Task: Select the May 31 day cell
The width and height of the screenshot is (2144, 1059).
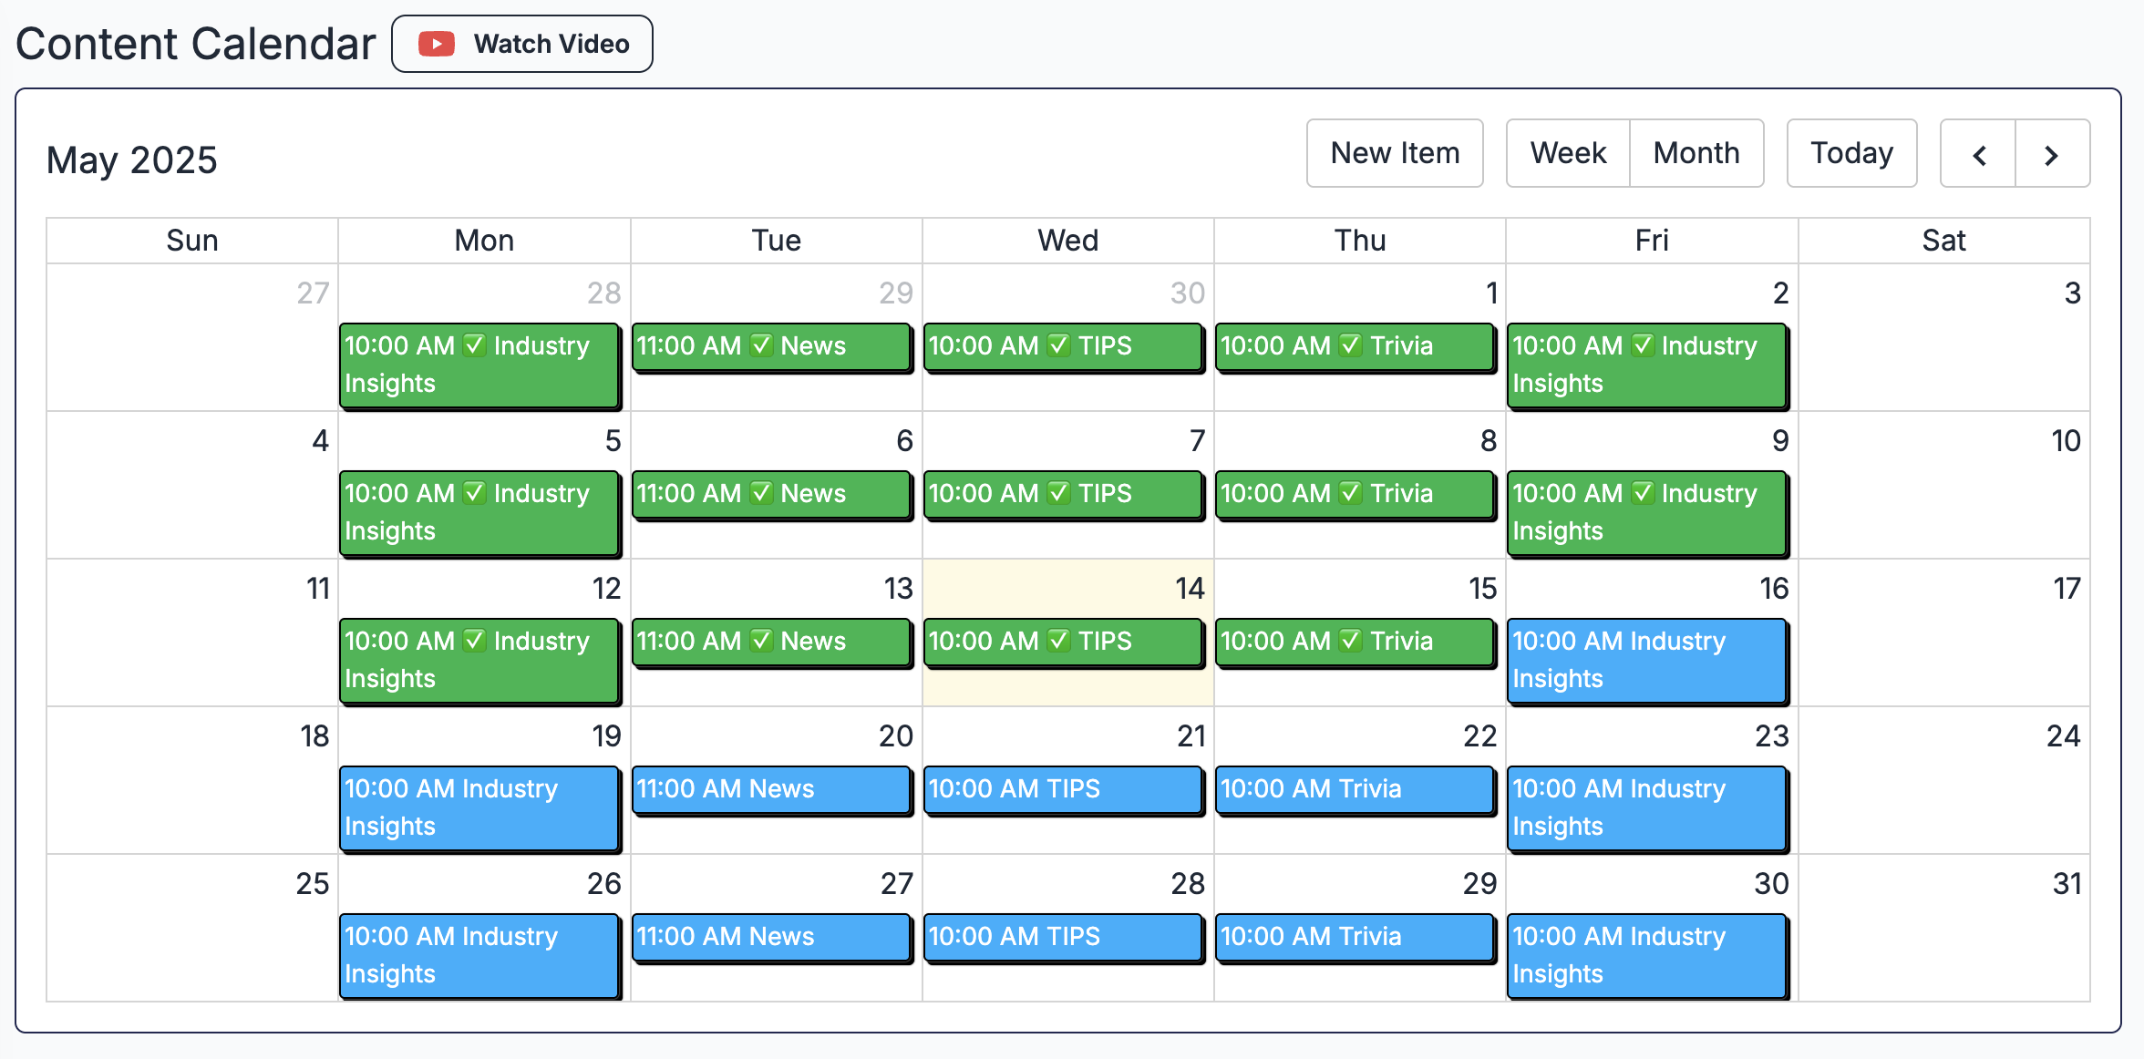Action: coord(1943,948)
